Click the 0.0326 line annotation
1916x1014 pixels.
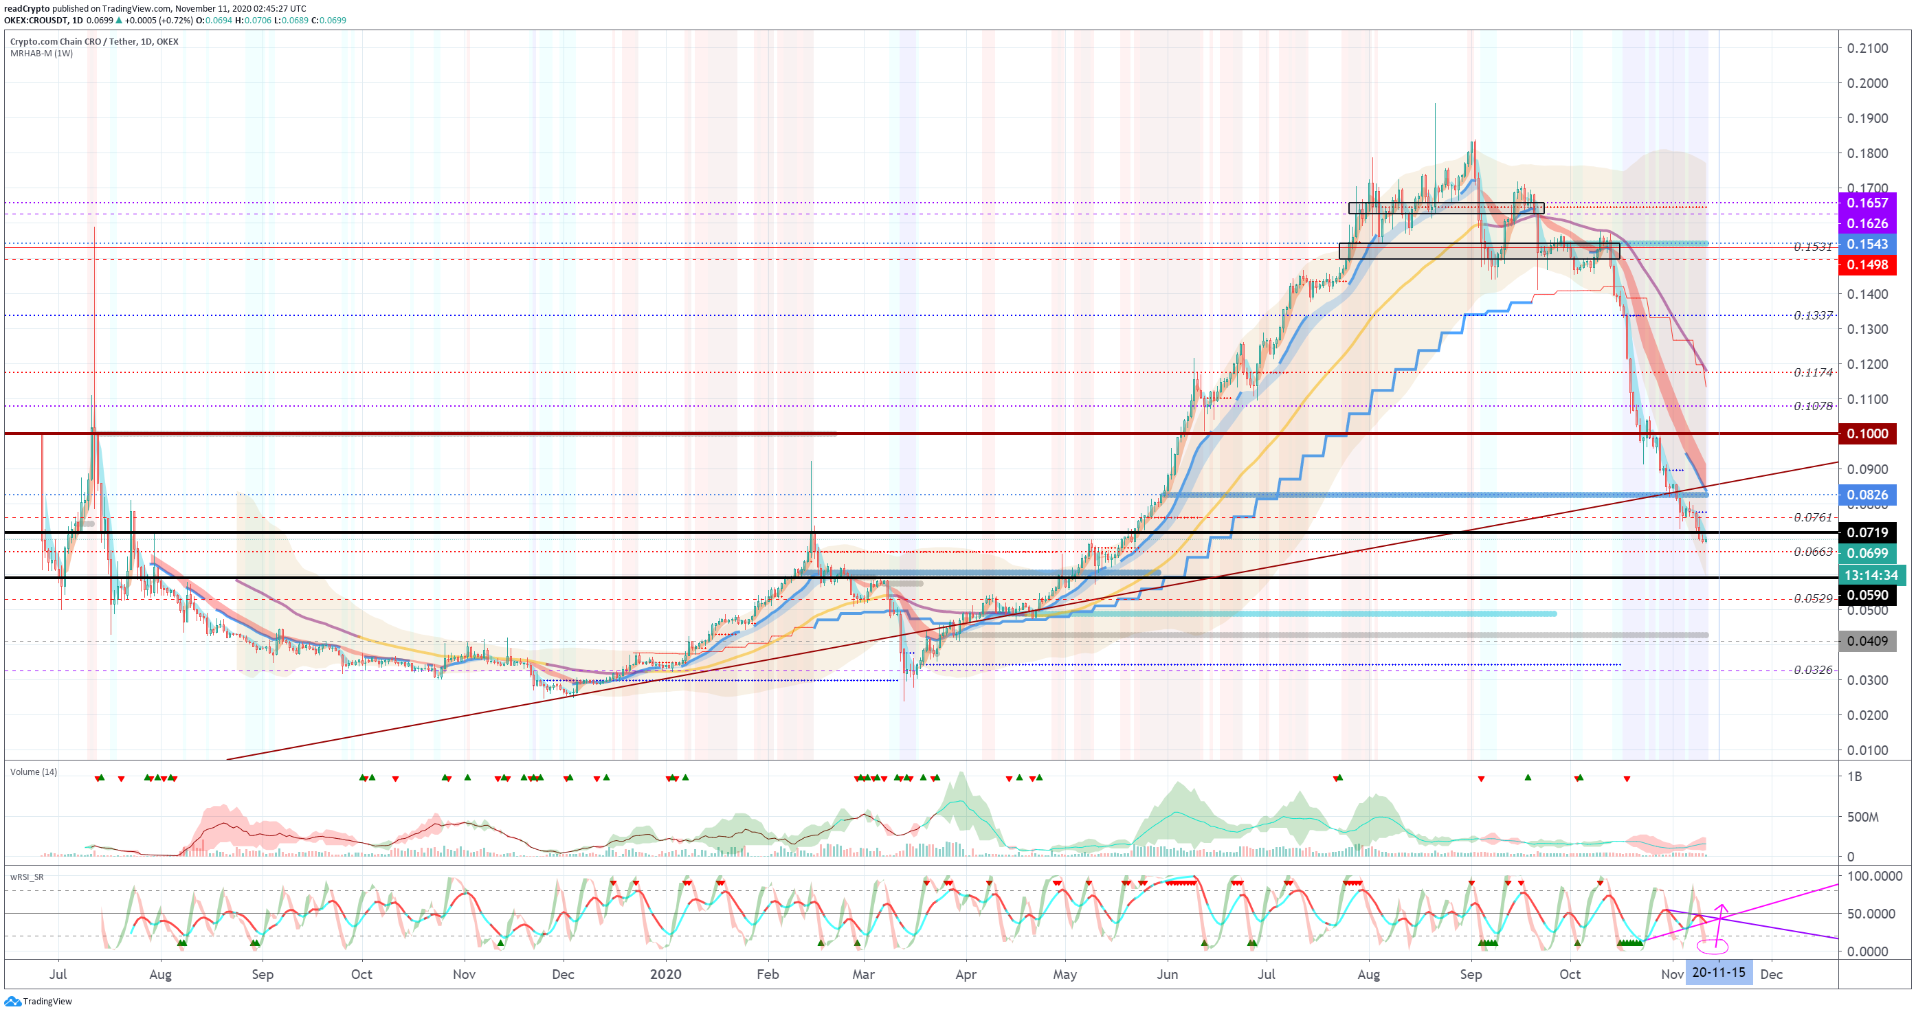click(x=1813, y=671)
